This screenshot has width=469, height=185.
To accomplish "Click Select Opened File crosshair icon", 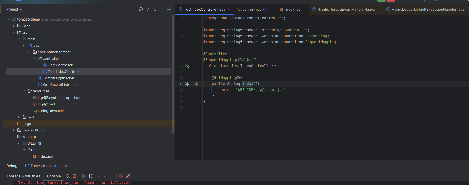I will 141,9.
